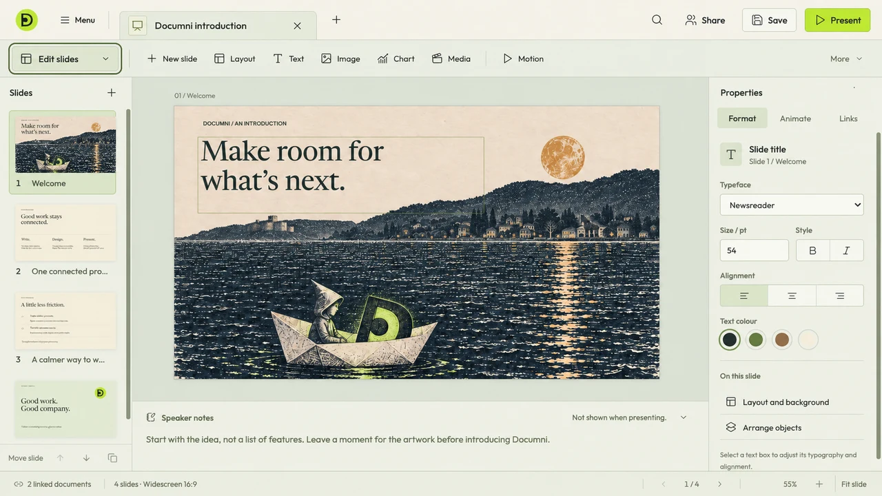This screenshot has height=496, width=882.
Task: Zoom in with the plus icon
Action: point(819,484)
